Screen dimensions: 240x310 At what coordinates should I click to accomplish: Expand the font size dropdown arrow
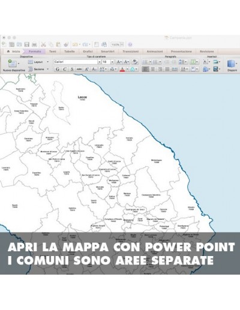click(x=112, y=62)
